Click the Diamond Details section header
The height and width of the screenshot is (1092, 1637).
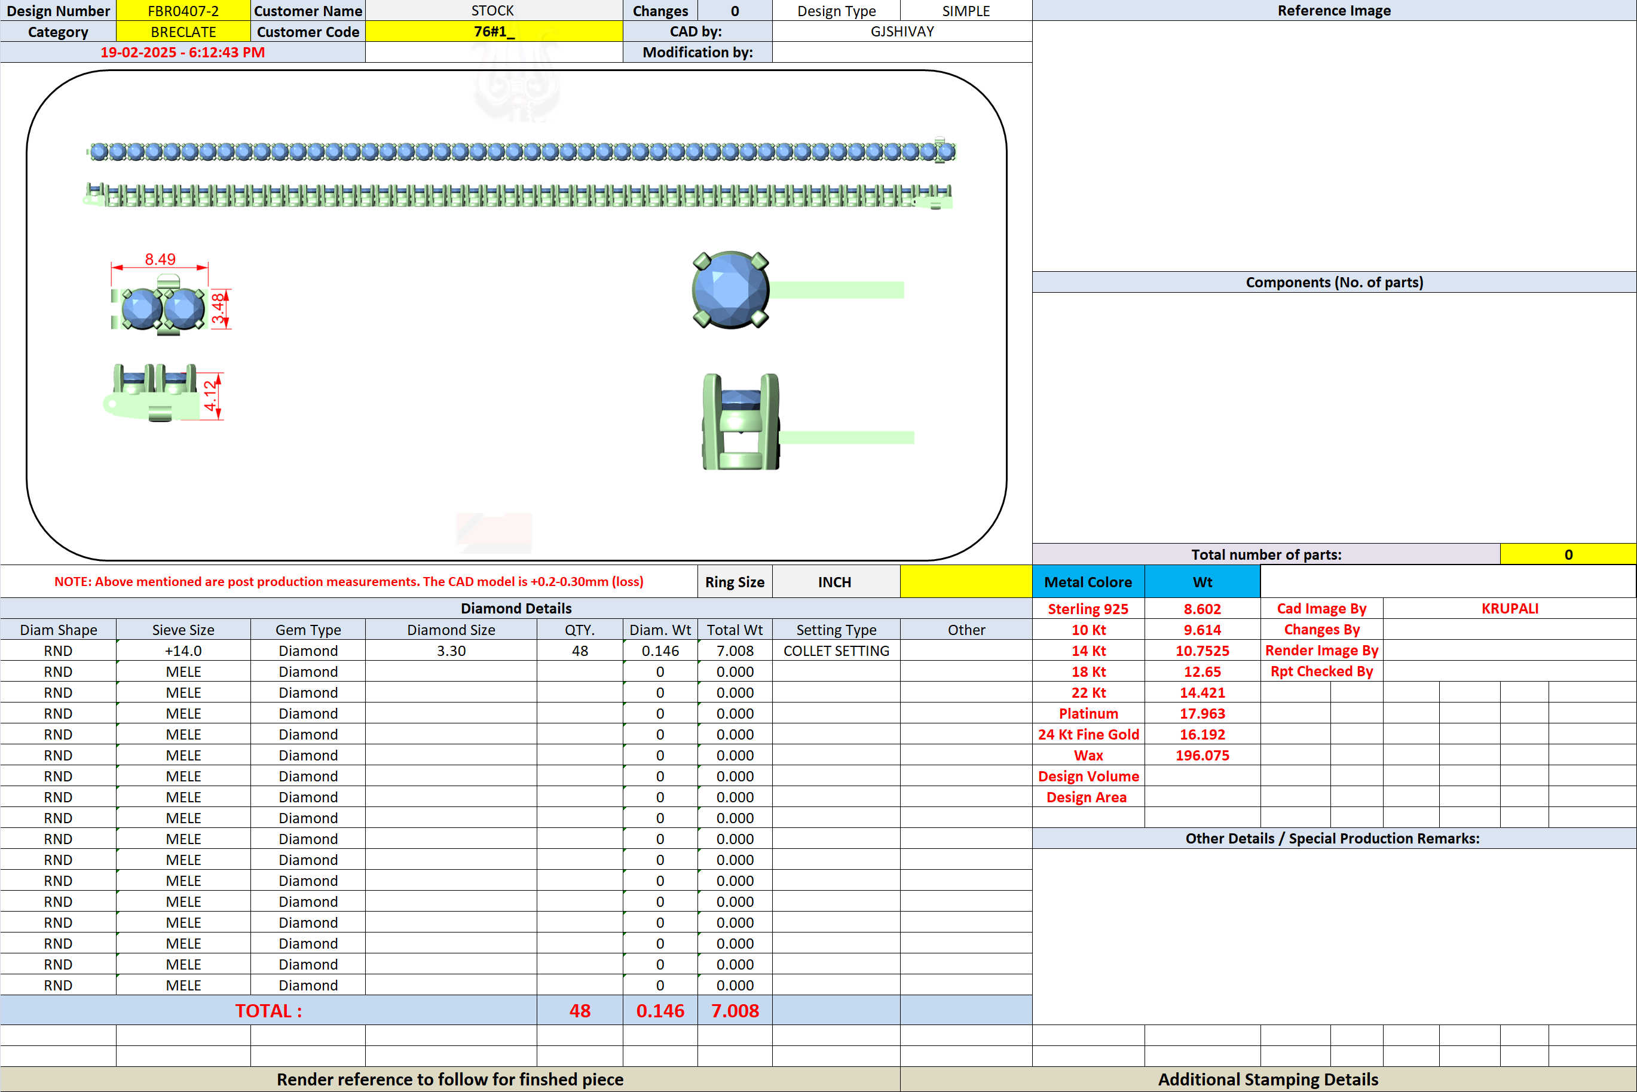click(x=516, y=608)
